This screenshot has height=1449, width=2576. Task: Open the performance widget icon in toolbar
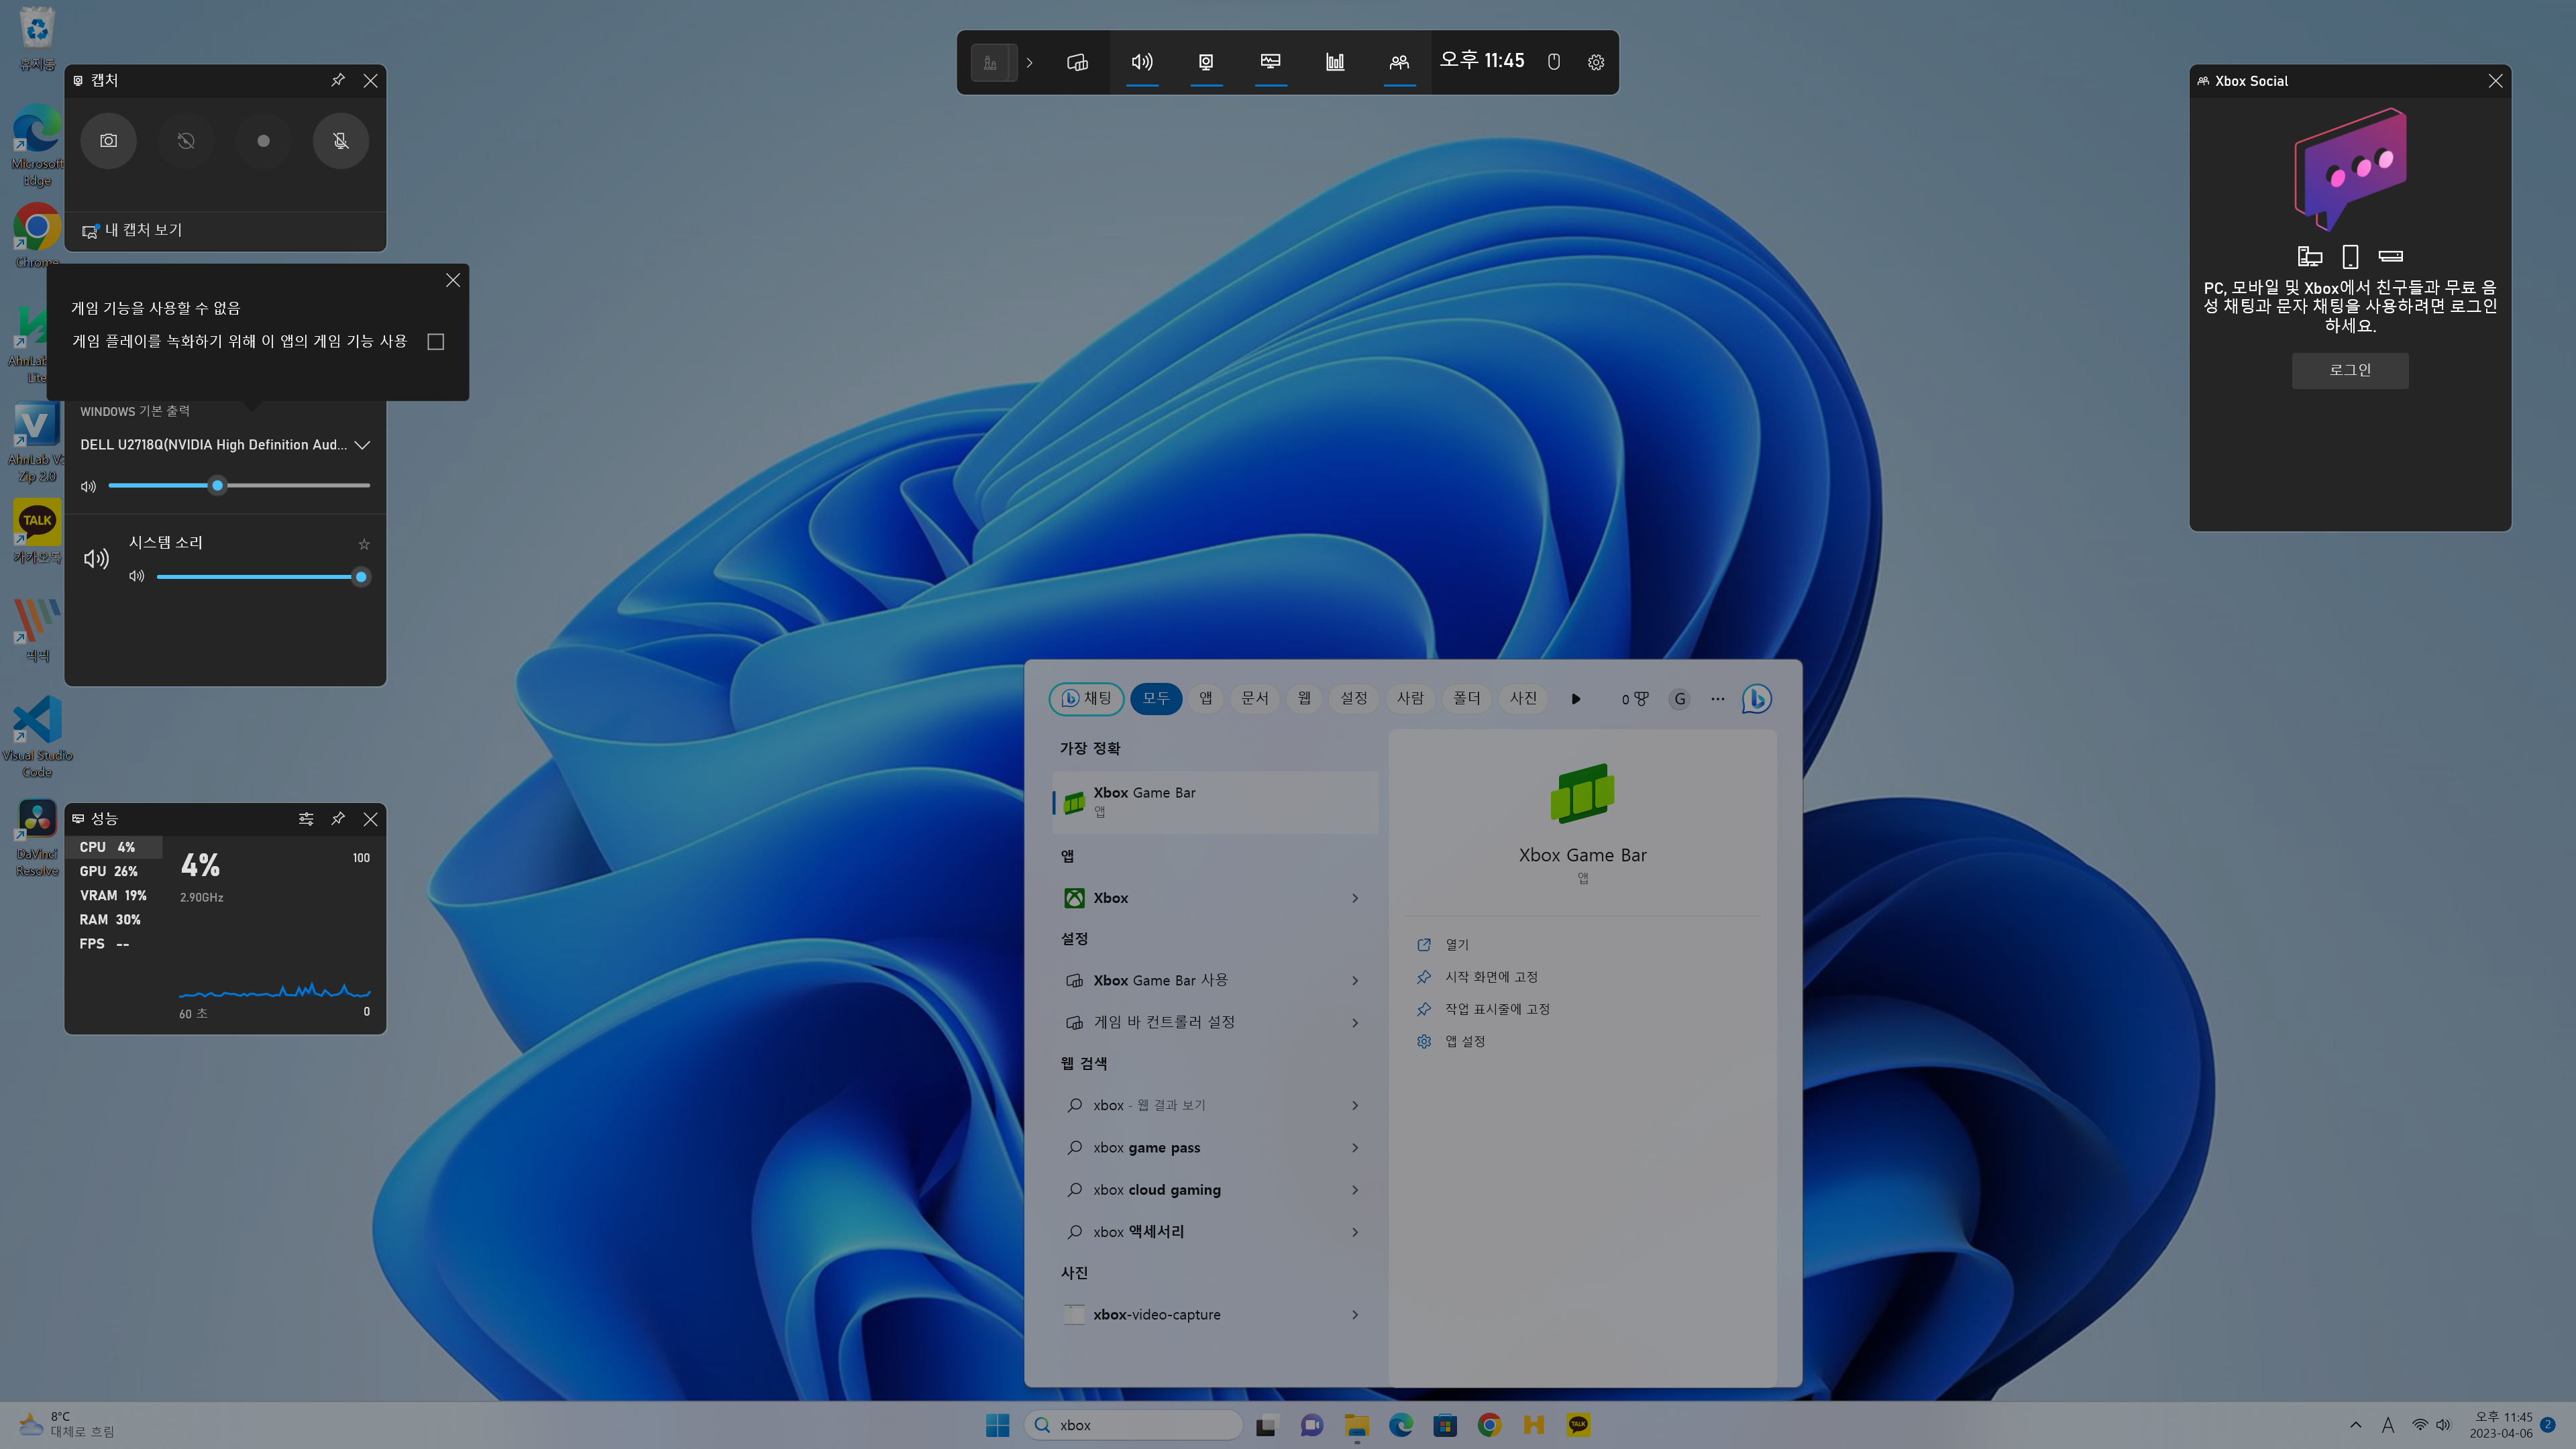click(1270, 62)
